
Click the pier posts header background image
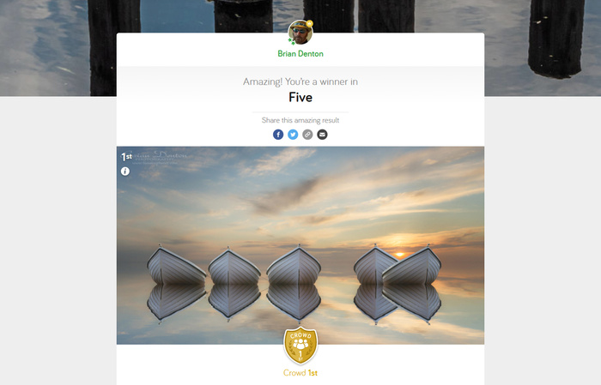[x=58, y=48]
